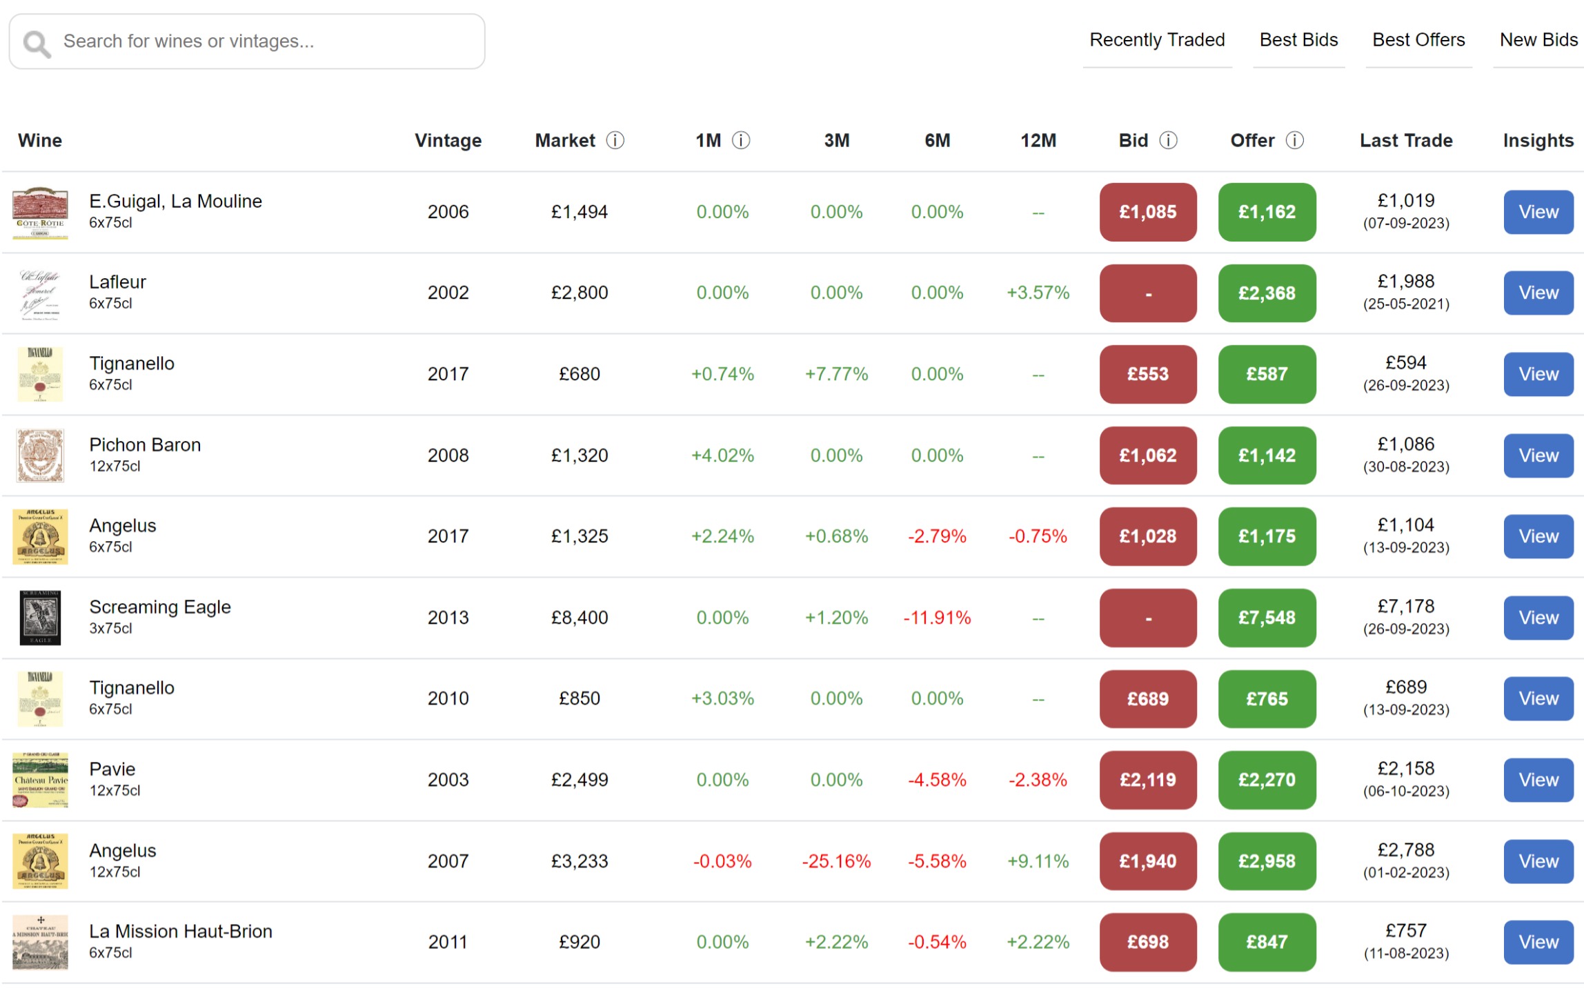
Task: Open the Bid column info icon
Action: pos(1167,141)
